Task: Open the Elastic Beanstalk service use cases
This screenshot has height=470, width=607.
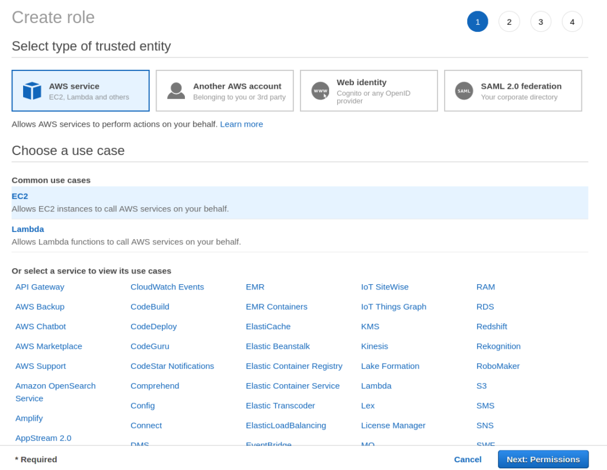Action: [x=278, y=346]
